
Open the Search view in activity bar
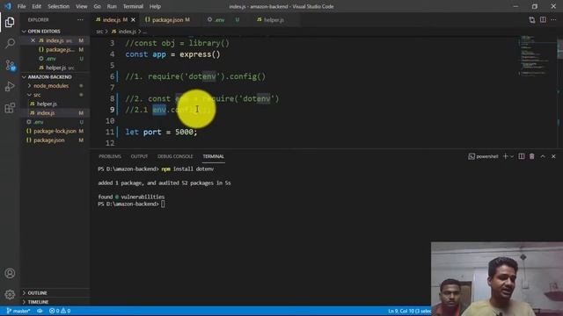(x=10, y=44)
